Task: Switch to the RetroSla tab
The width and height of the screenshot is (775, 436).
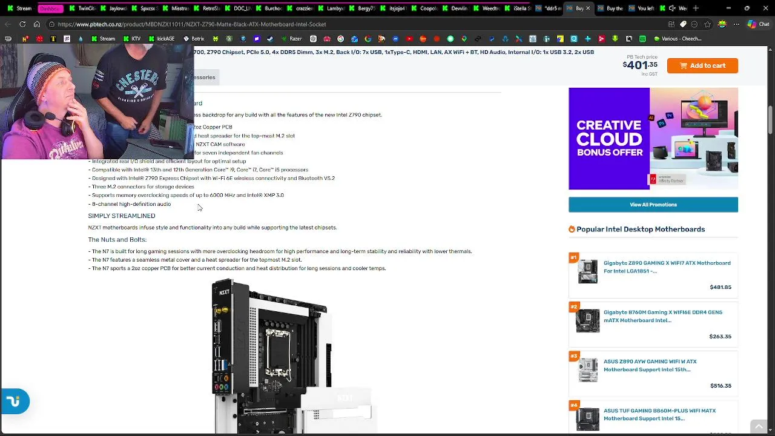Action: [x=206, y=8]
